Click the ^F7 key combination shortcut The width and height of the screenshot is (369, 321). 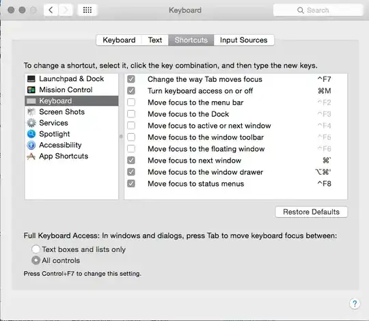coord(325,79)
